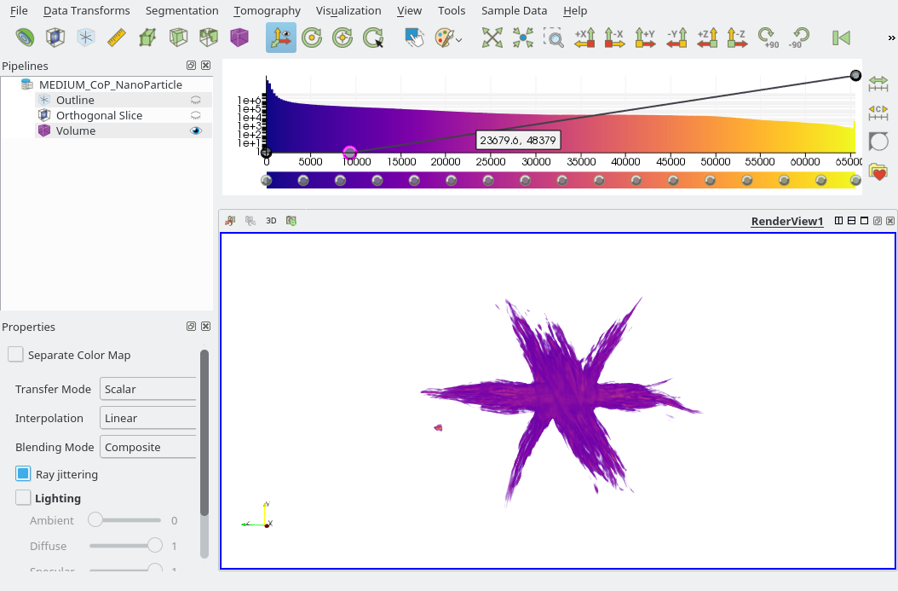
Task: Set view direction to -X
Action: click(614, 38)
